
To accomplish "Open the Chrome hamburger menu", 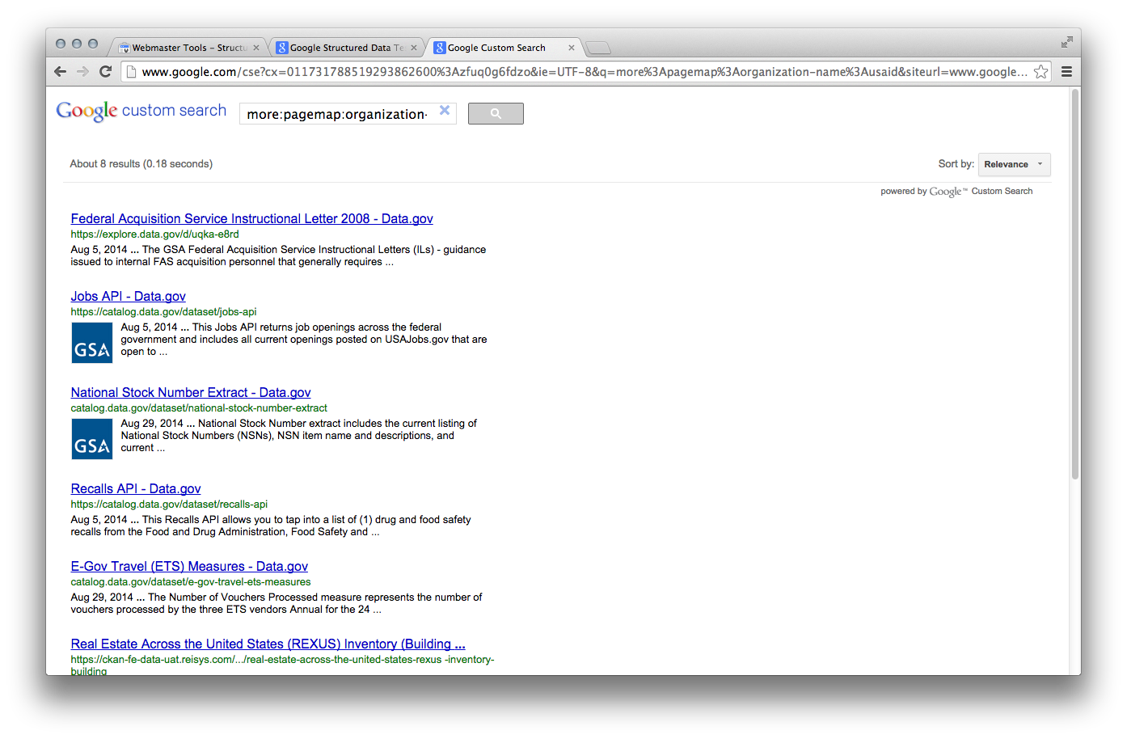I will click(1066, 72).
